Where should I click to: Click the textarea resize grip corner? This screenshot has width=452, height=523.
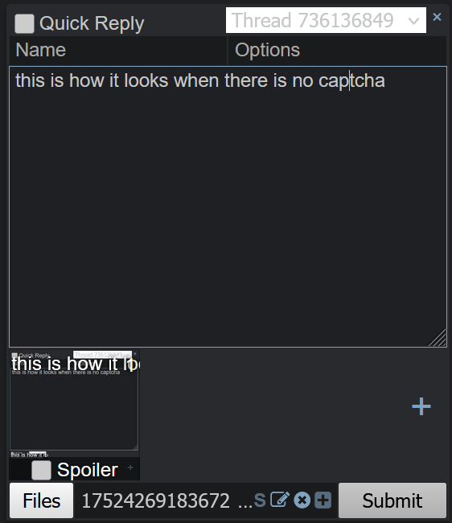tap(438, 338)
